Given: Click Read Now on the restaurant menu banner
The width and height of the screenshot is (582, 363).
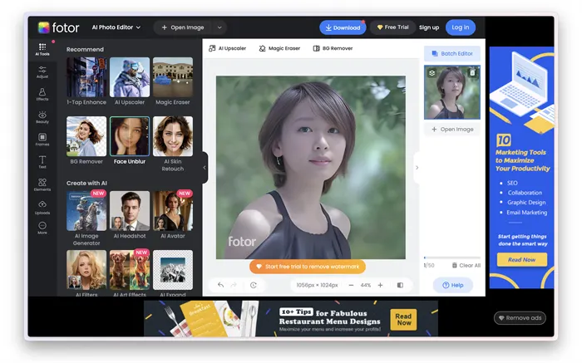Looking at the screenshot, I should [x=403, y=319].
